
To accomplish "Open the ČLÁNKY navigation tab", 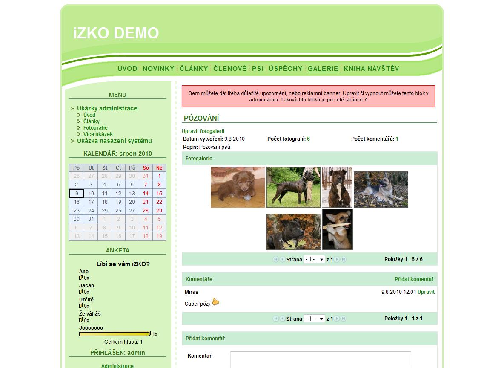I will pos(194,68).
